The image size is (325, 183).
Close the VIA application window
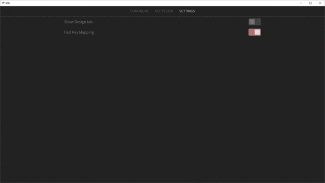(x=320, y=3)
